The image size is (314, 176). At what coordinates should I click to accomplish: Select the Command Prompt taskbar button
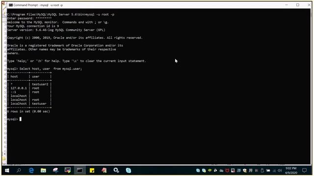79,171
